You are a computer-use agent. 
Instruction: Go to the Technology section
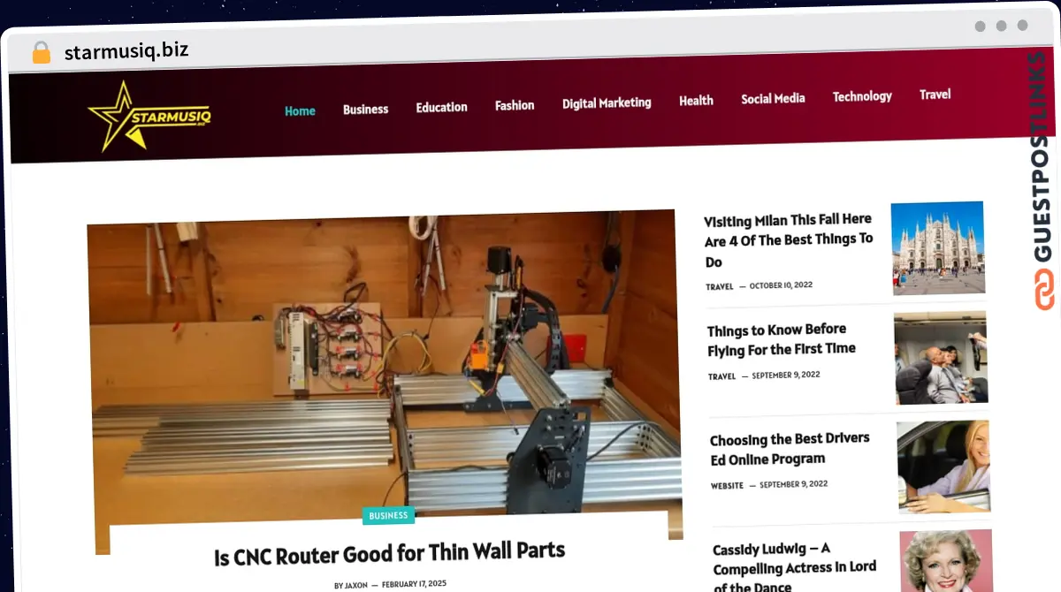862,96
